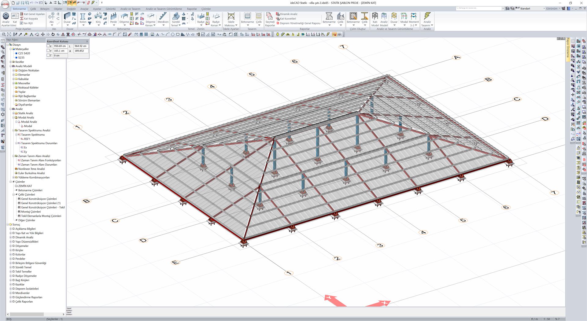This screenshot has height=321, width=587.
Task: Open Analiz Ayarları in the ribbon
Action: coord(6,18)
